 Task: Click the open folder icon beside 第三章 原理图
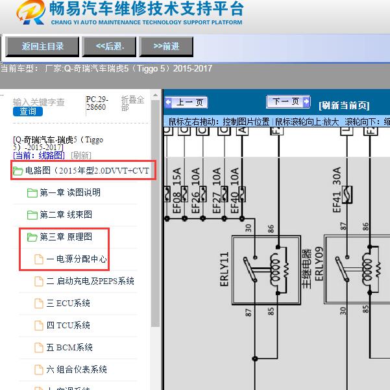pos(32,237)
